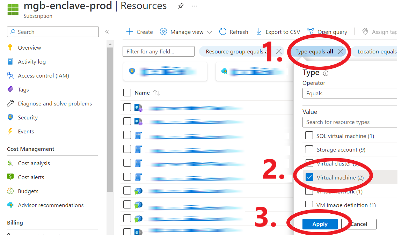Click the Manage view gear icon
The width and height of the screenshot is (402, 235).
point(163,32)
